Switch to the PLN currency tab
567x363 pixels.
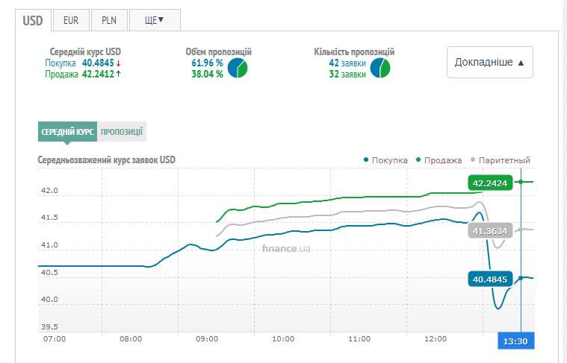[109, 20]
